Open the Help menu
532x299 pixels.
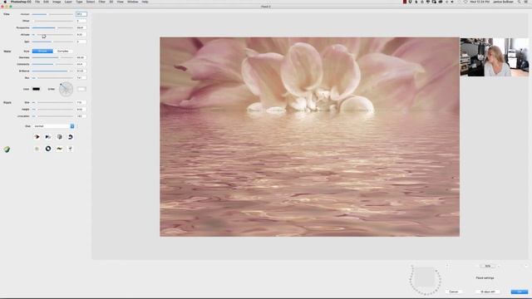click(x=145, y=2)
